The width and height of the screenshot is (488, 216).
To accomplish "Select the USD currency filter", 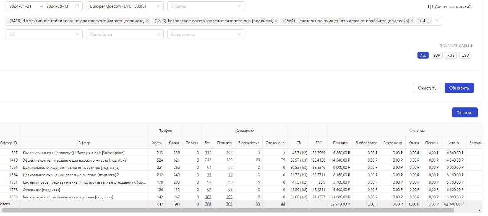I will 465,55.
